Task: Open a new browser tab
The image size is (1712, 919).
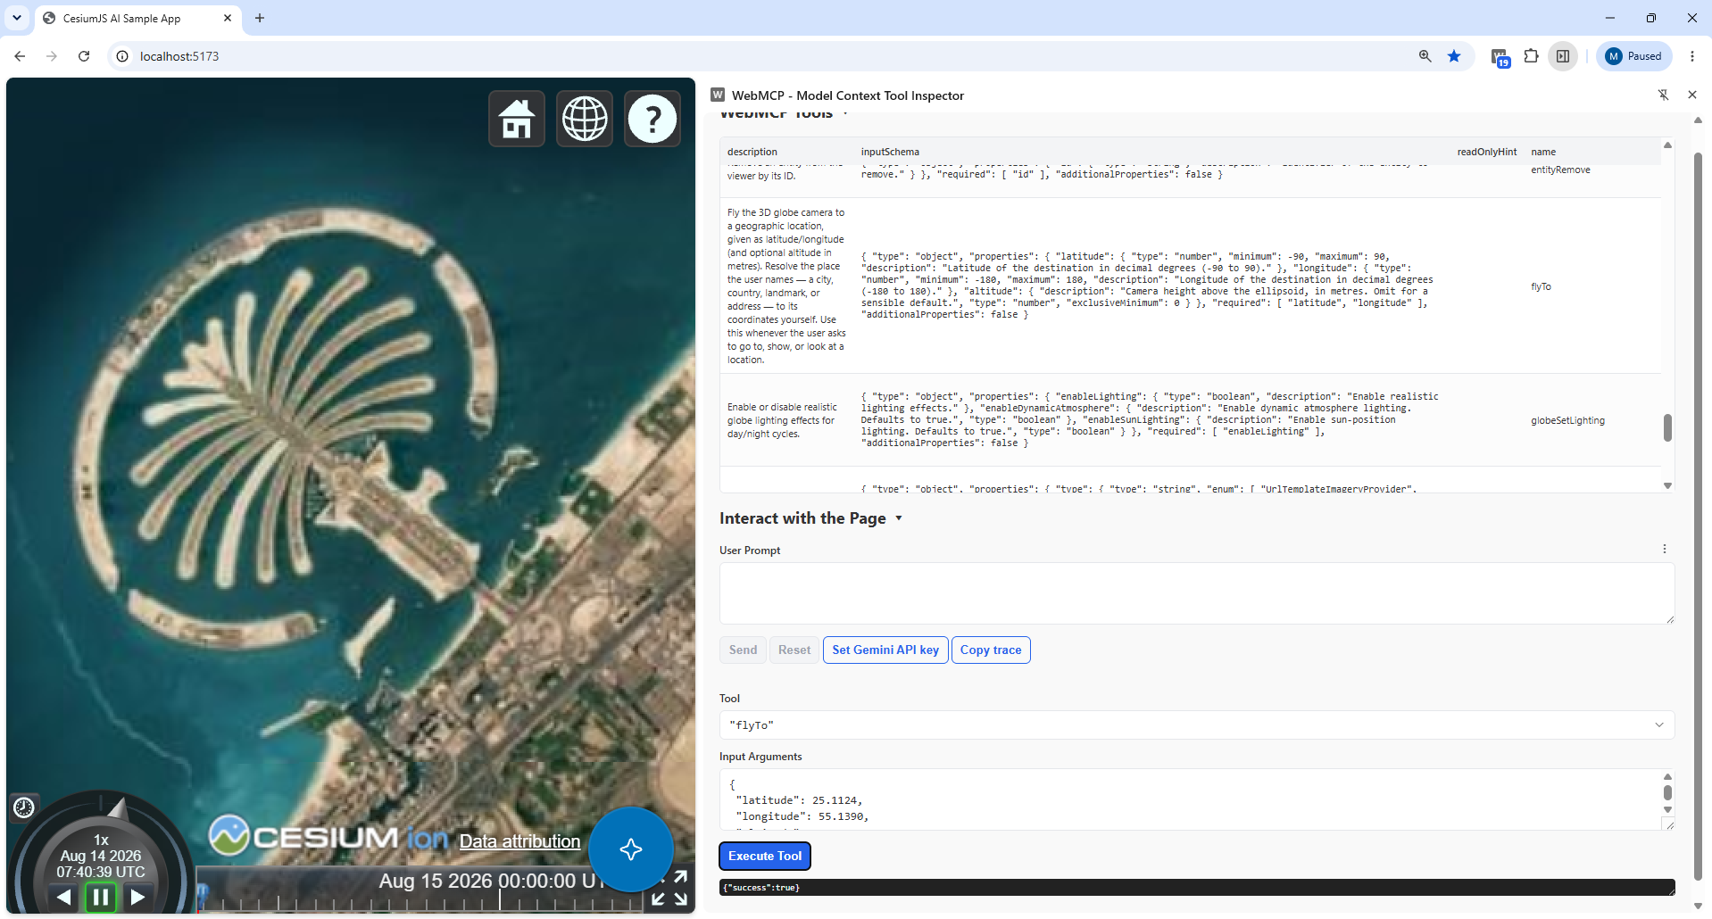Action: 260,18
